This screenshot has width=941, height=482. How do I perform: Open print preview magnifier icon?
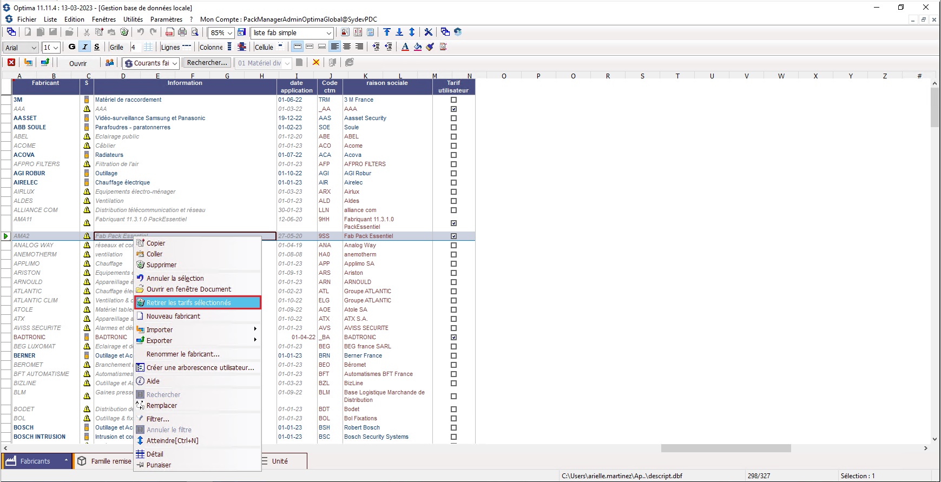tap(195, 32)
